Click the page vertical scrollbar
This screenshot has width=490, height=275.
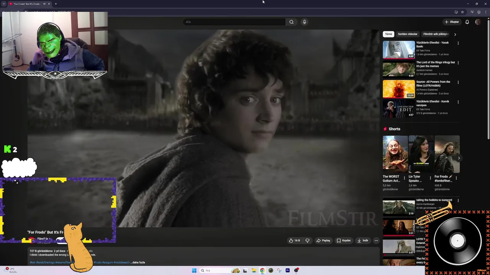(x=488, y=80)
